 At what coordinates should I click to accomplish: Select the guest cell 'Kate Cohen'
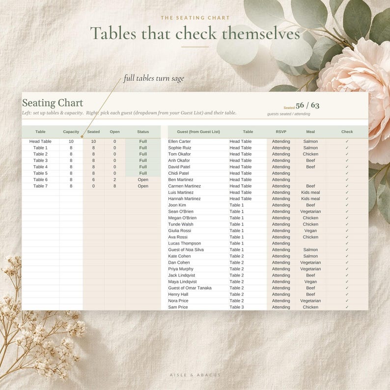point(198,256)
